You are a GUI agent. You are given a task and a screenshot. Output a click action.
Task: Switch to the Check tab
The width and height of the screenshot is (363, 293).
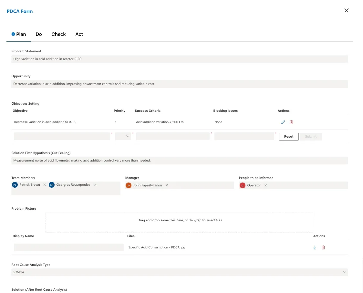coord(58,34)
